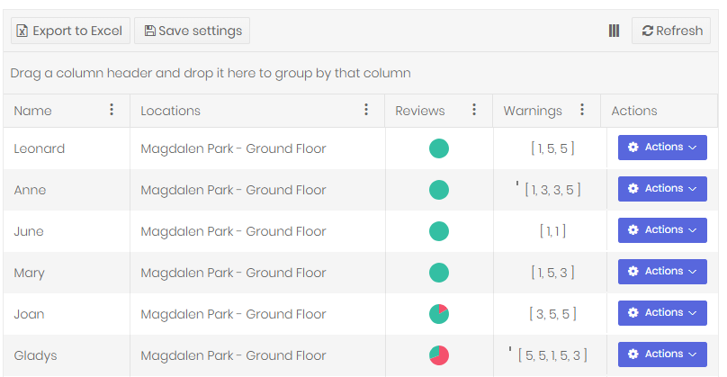Click Save settings button
This screenshot has height=377, width=727.
point(193,31)
